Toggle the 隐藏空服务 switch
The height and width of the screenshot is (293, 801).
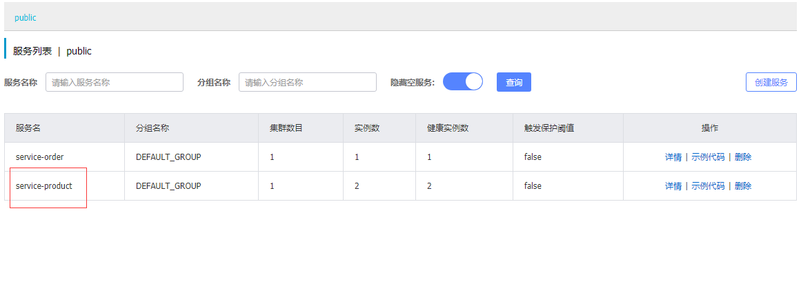point(462,82)
